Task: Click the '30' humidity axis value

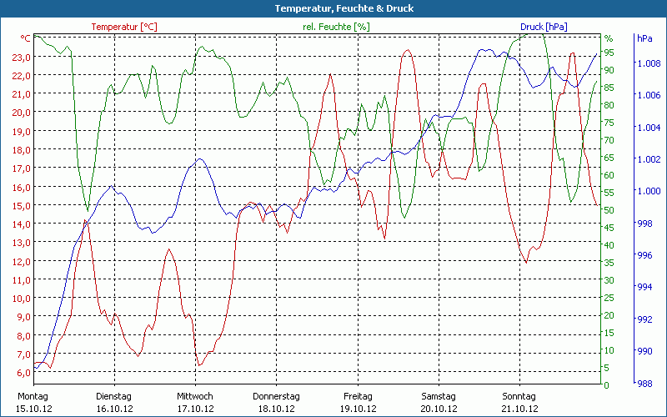Action: (x=609, y=280)
